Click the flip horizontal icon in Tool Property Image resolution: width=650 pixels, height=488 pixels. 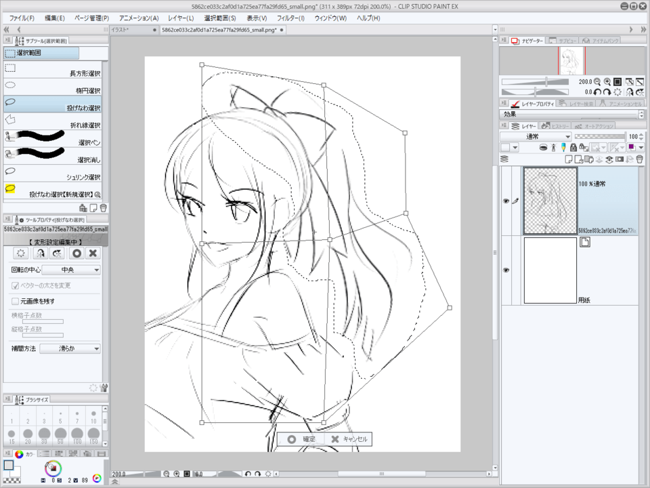pos(40,253)
